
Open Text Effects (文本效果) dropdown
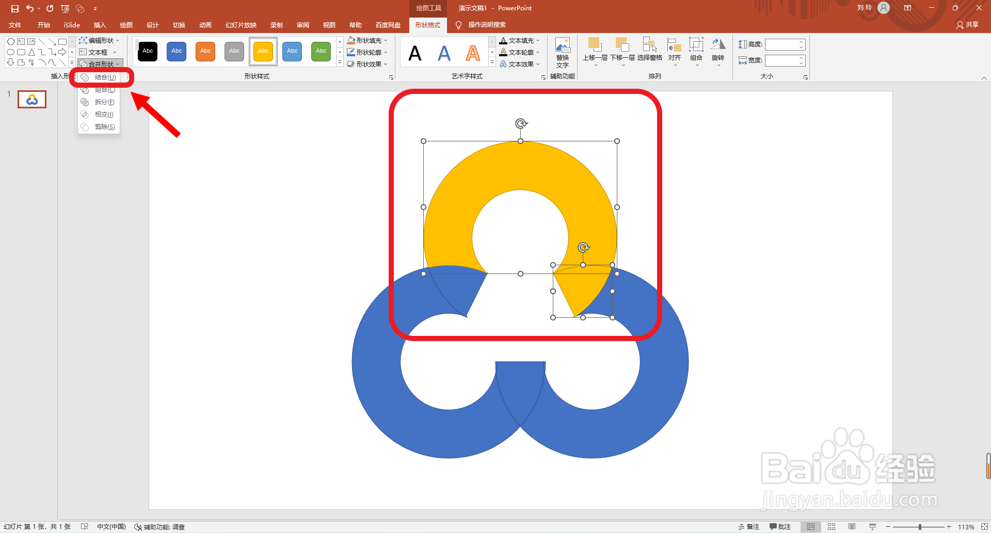[x=520, y=64]
